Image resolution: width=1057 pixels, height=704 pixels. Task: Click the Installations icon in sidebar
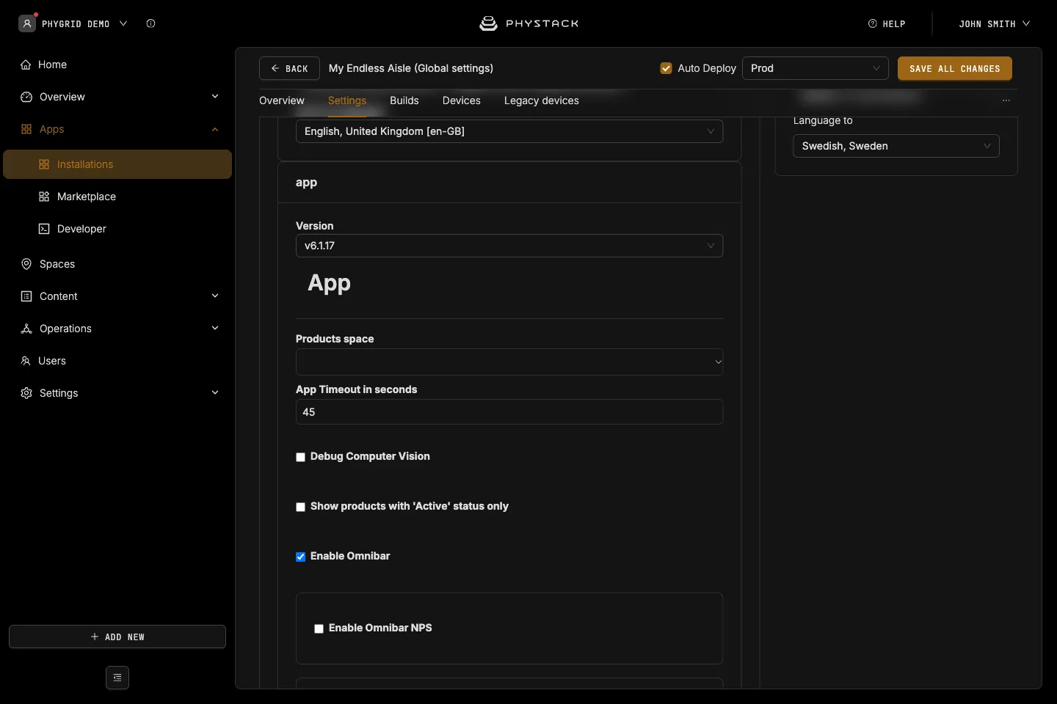pos(44,164)
